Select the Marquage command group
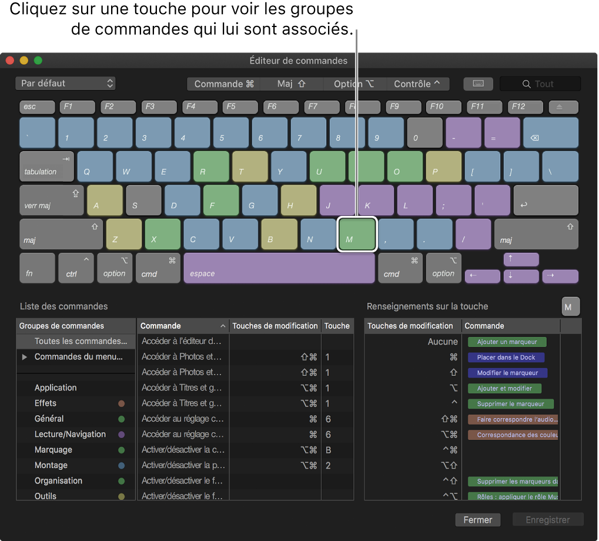 pyautogui.click(x=76, y=450)
